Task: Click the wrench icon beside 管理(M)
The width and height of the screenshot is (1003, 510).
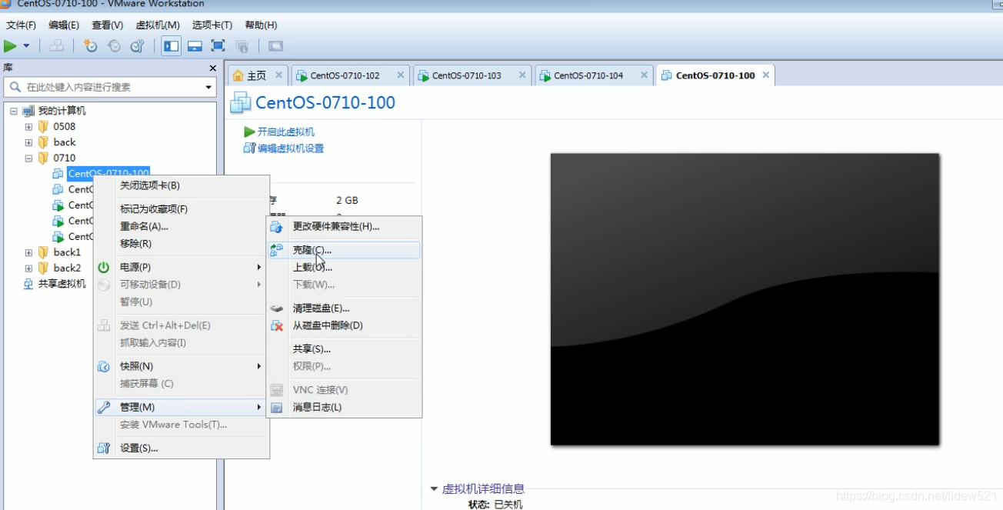Action: click(x=104, y=407)
